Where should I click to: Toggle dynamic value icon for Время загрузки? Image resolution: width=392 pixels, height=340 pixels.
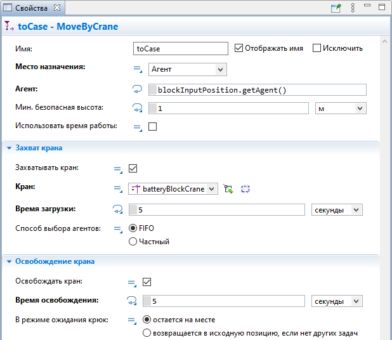(x=118, y=209)
